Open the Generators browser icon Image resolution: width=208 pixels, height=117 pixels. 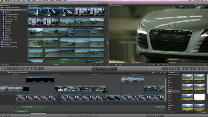pos(197,69)
